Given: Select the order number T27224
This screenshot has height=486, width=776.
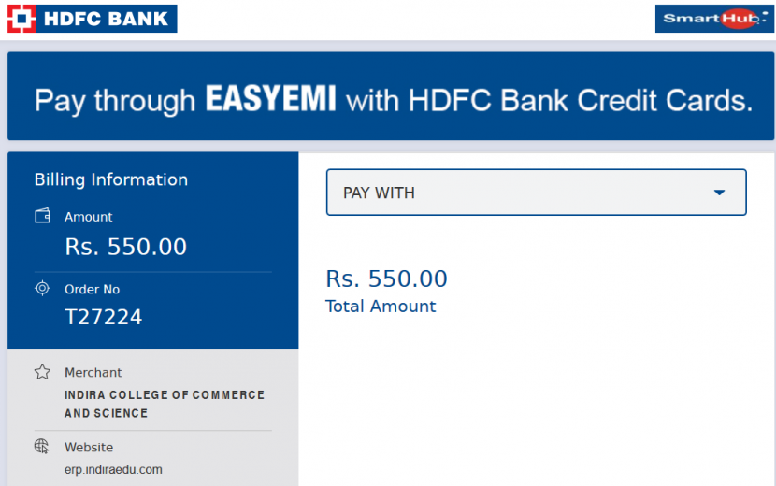Looking at the screenshot, I should [104, 317].
